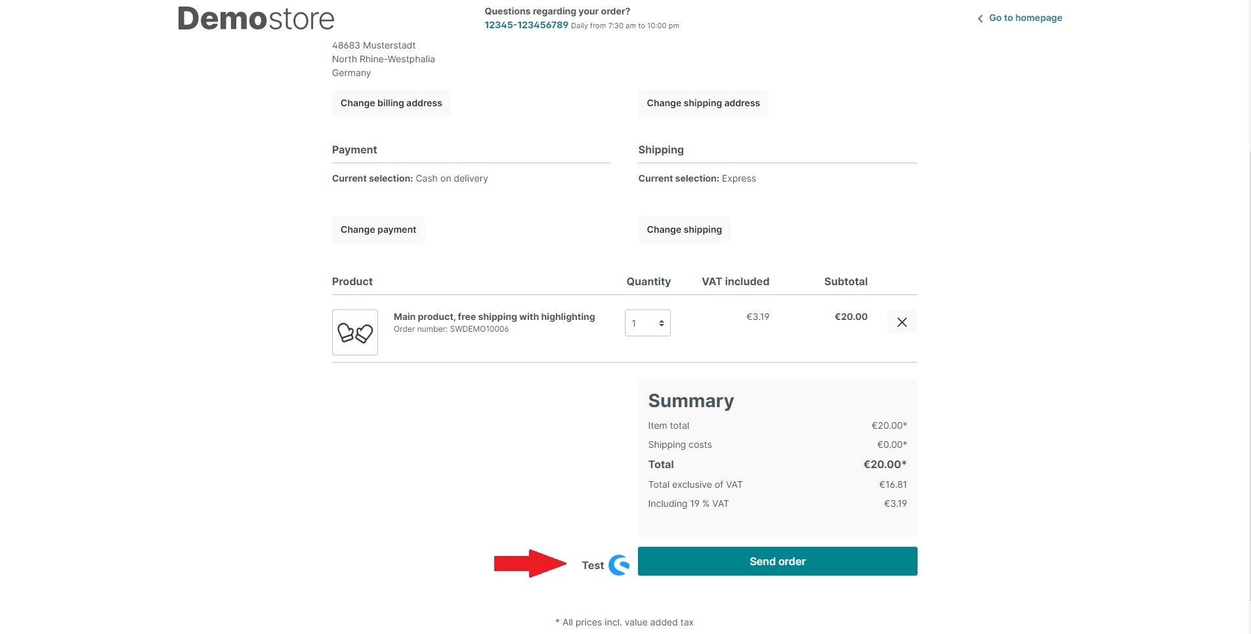Click the order number SWDEMO10006 text
This screenshot has width=1251, height=634.
pyautogui.click(x=451, y=329)
